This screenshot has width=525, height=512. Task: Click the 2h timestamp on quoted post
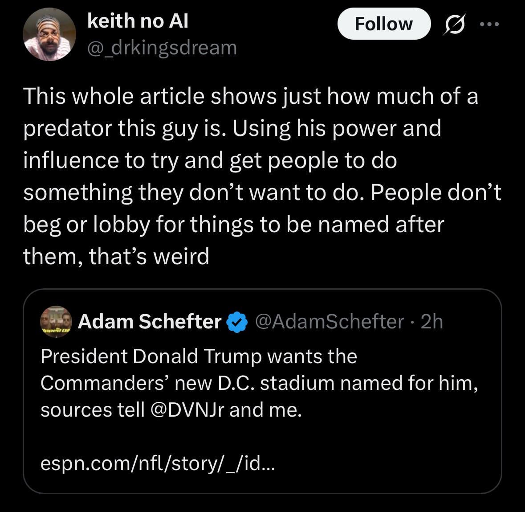click(431, 321)
